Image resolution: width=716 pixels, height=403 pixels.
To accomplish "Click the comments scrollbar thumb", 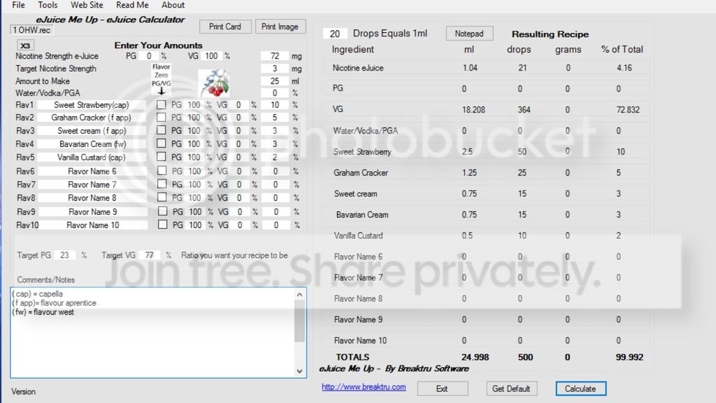I will point(299,321).
